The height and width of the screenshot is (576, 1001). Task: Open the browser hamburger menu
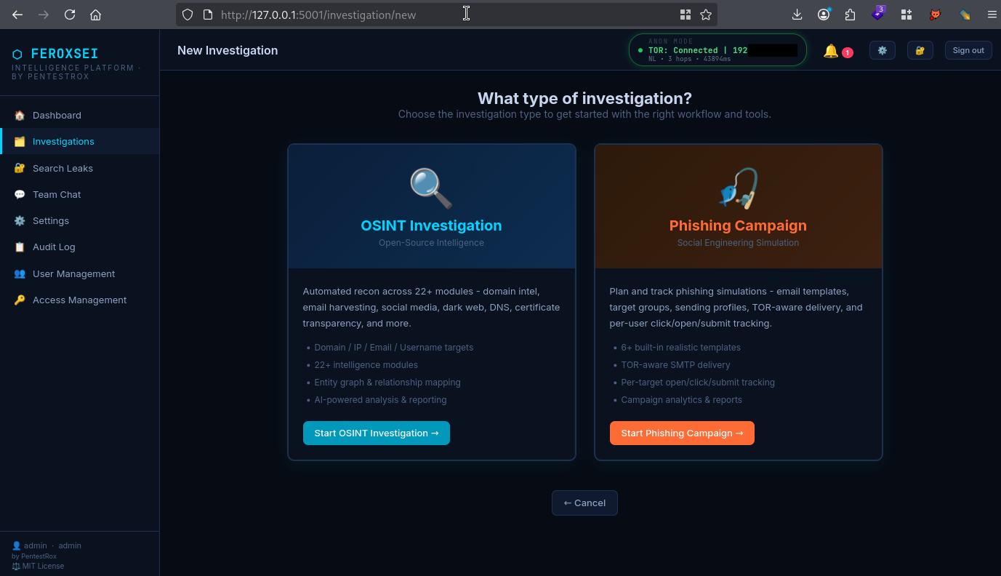(992, 15)
